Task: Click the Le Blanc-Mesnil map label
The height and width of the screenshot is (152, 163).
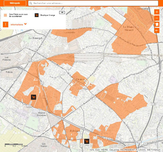Action: [x=129, y=29]
